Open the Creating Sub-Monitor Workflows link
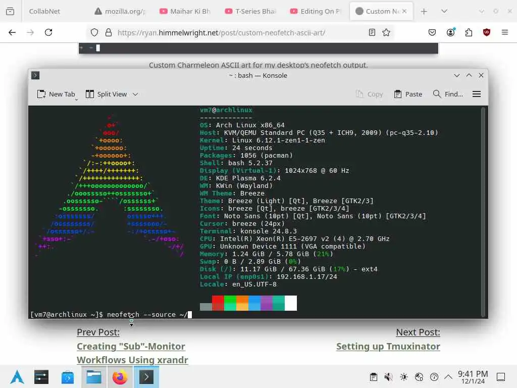 click(132, 353)
